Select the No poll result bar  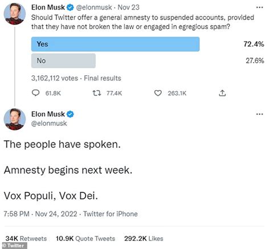point(63,60)
